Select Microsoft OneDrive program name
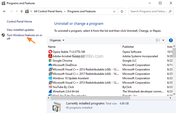This screenshot has width=176, height=113. 65,65
